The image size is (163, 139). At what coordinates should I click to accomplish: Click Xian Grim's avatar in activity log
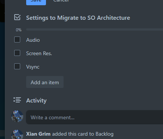tap(17, 135)
